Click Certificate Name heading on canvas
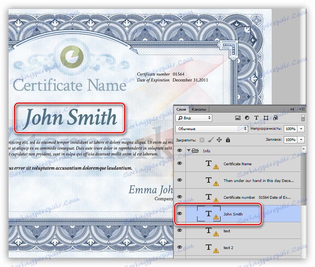The image size is (315, 267). coord(69,85)
